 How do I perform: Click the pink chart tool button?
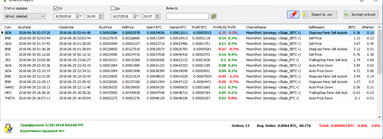(293, 15)
